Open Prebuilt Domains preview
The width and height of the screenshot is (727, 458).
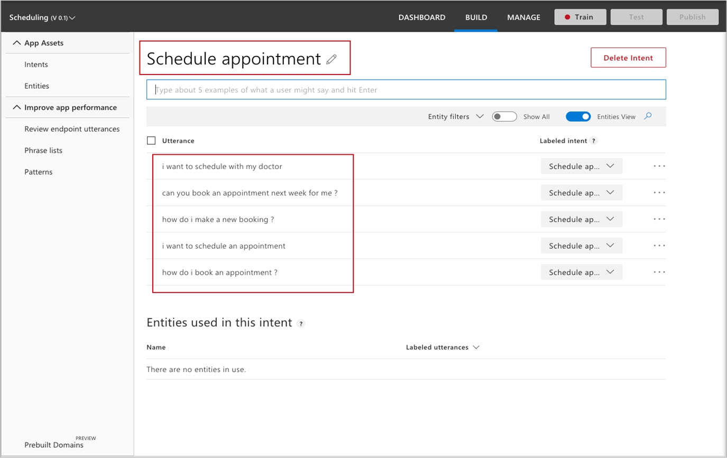(54, 444)
